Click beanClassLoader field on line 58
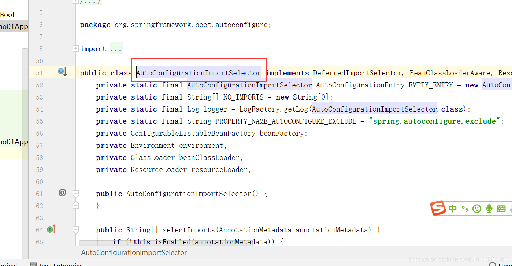 click(209, 157)
